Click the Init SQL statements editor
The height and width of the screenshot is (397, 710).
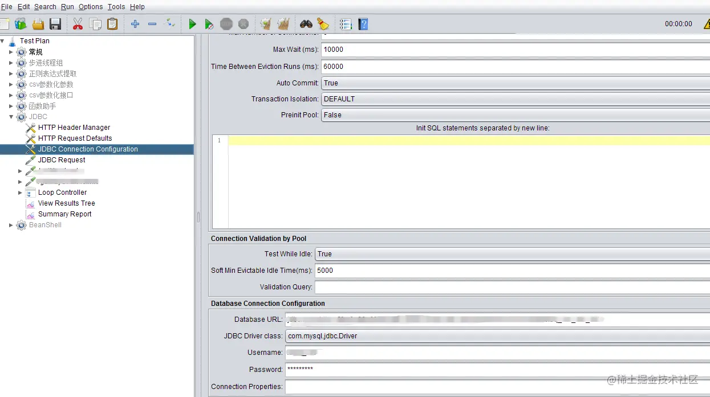click(469, 182)
